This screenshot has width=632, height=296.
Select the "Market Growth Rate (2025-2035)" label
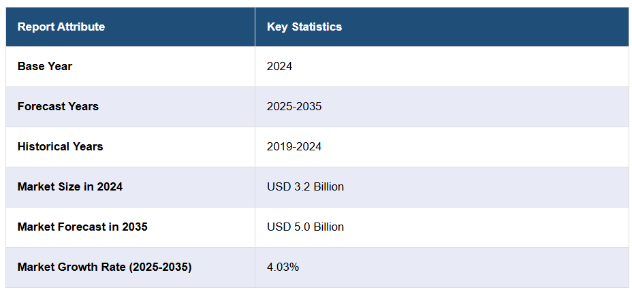(104, 267)
